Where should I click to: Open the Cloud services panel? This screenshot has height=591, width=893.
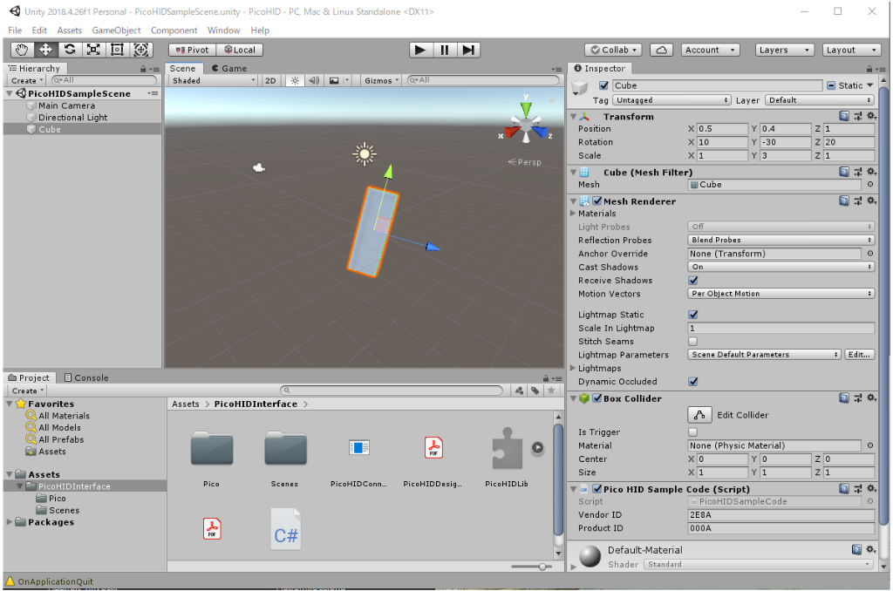tap(661, 50)
